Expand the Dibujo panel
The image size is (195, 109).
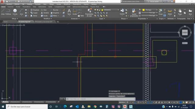[x=15, y=19]
